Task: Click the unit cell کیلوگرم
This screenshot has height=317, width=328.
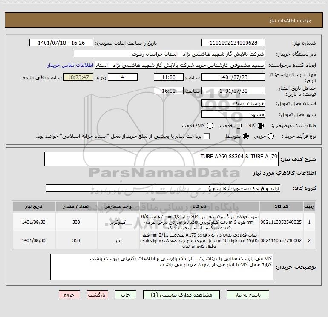Action: point(118,222)
